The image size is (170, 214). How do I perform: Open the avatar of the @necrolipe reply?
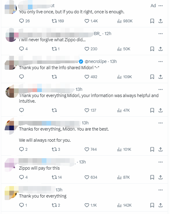coord(11,63)
